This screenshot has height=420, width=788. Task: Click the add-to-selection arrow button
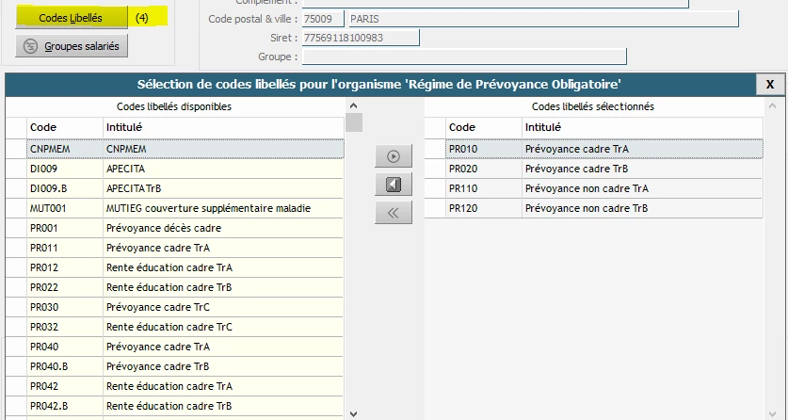coord(393,156)
